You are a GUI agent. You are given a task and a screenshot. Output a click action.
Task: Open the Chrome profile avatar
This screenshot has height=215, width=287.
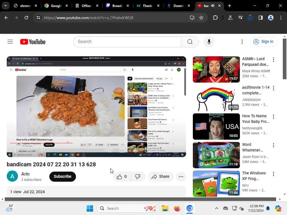(x=271, y=18)
